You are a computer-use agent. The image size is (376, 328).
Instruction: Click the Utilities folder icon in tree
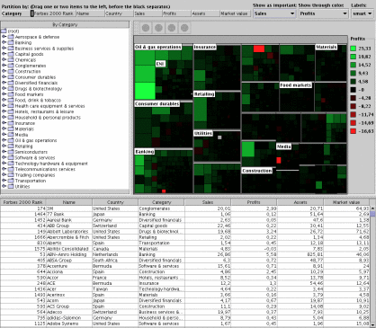(11, 186)
